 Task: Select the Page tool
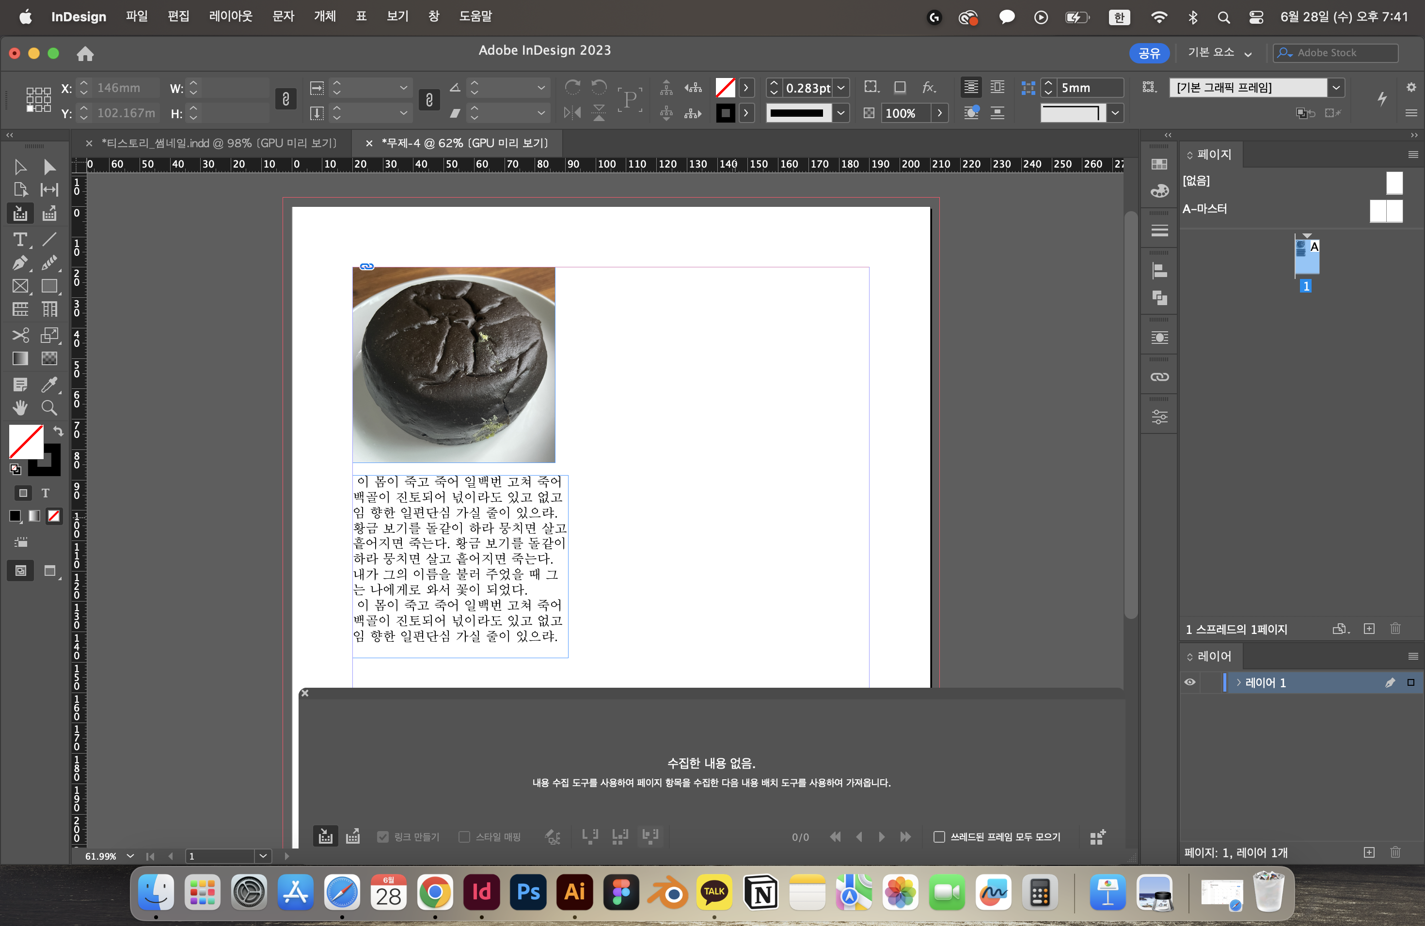click(20, 190)
